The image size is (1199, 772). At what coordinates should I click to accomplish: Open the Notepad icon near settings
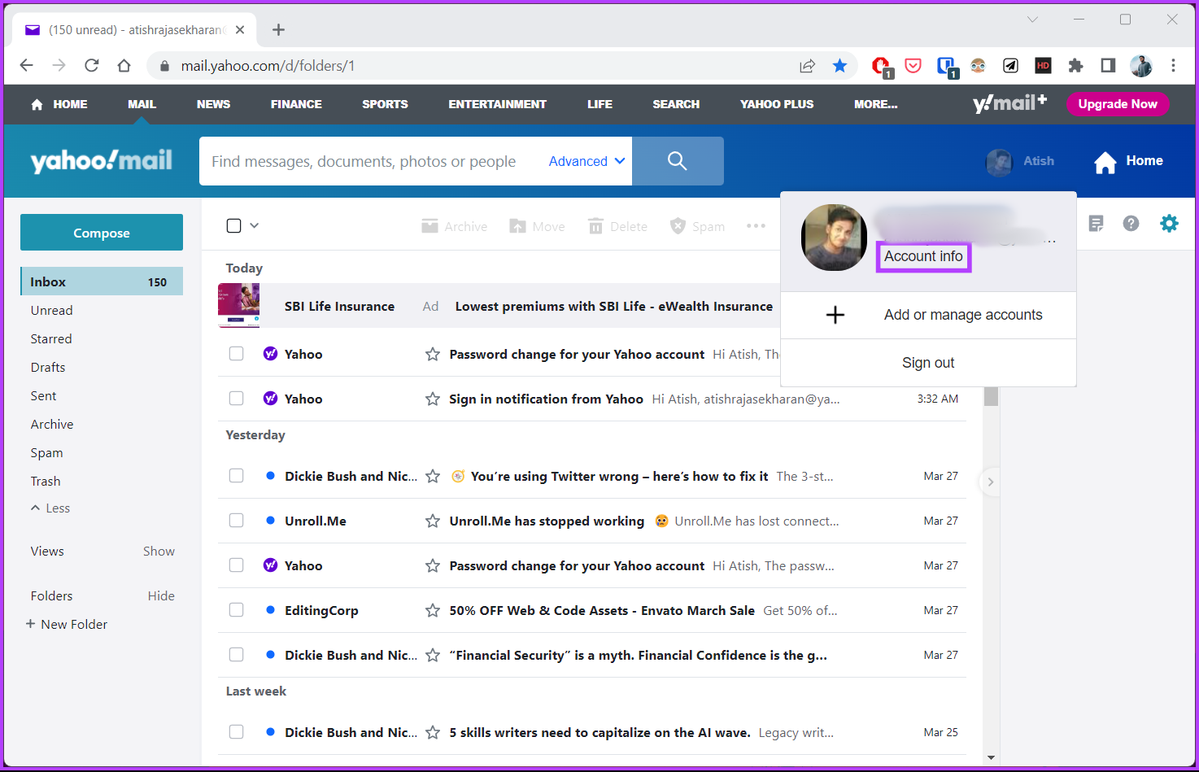1096,223
